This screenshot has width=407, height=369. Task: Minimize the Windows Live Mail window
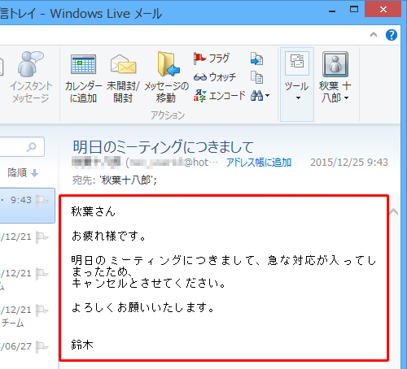332,11
